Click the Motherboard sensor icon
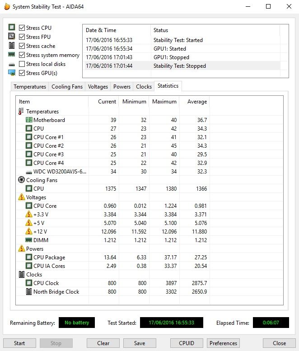 29,120
